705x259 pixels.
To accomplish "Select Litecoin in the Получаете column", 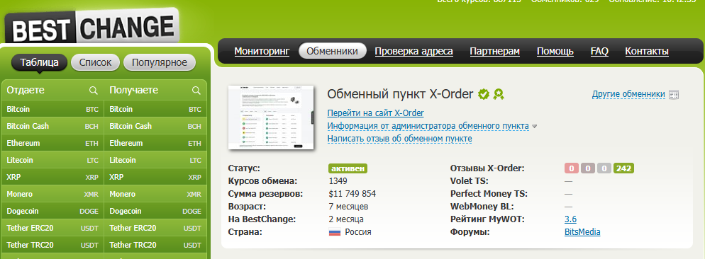I will click(x=155, y=160).
